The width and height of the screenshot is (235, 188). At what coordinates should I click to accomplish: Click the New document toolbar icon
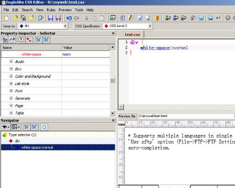(x=6, y=18)
